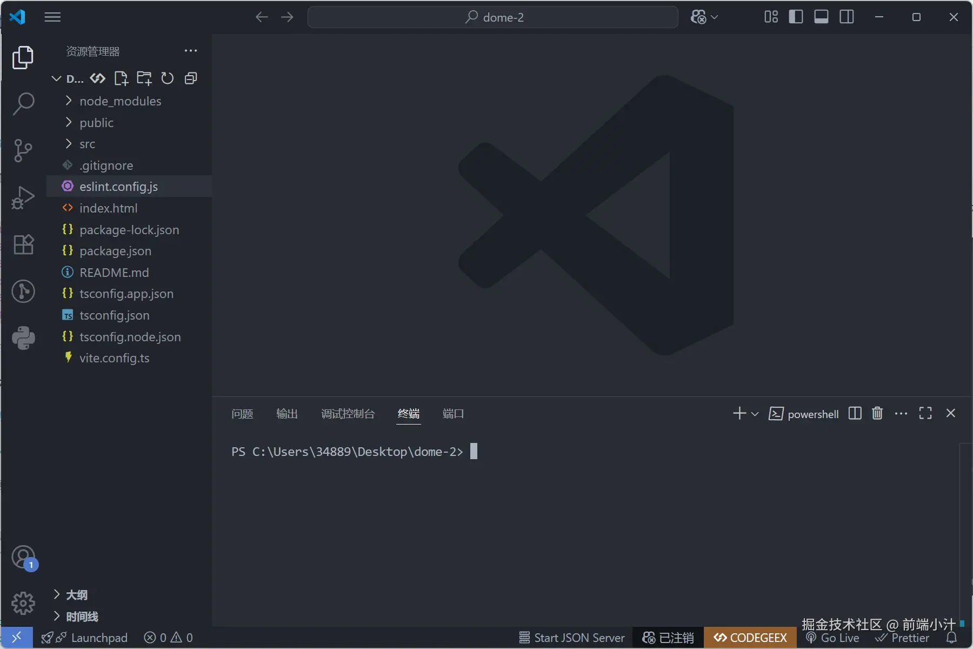
Task: Open the hamburger application menu
Action: coord(52,17)
